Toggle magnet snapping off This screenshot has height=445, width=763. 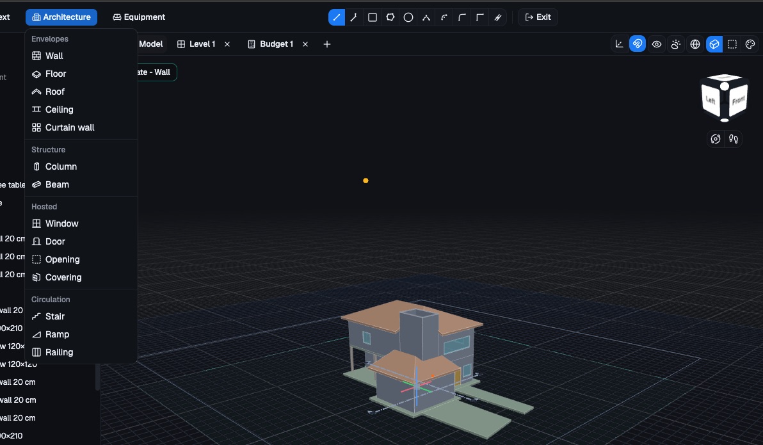point(638,44)
